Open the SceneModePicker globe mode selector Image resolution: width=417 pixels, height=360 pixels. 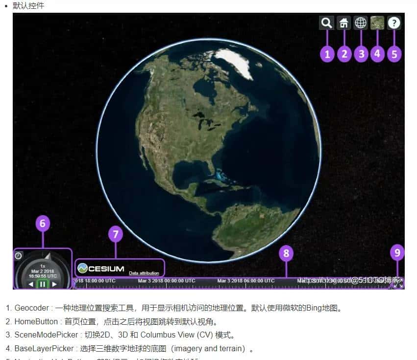[361, 22]
